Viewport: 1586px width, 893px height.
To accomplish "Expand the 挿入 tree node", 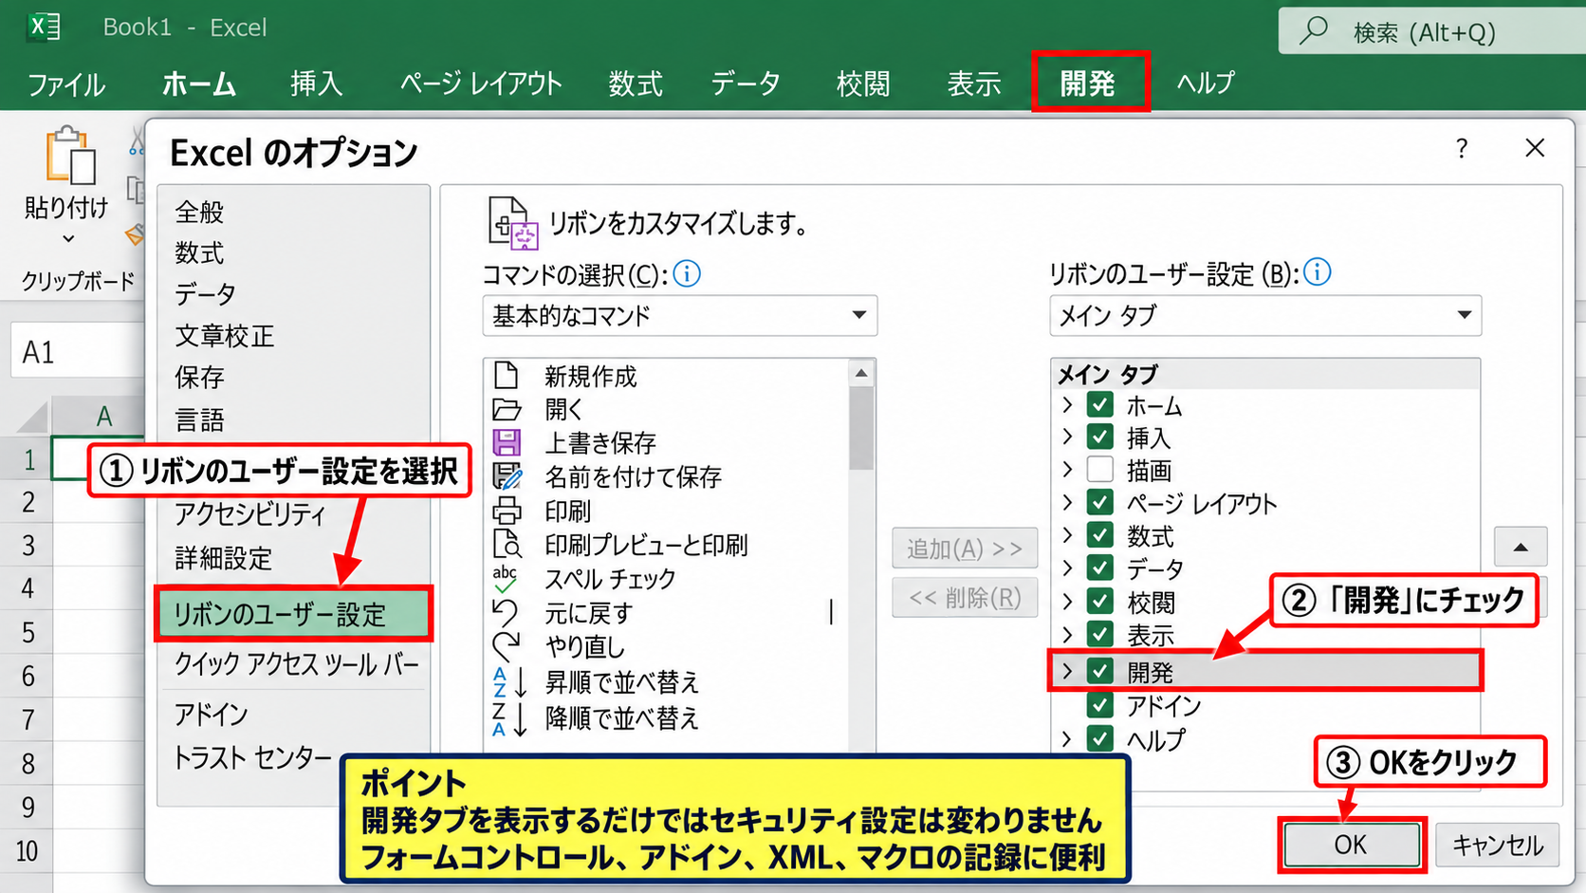I will coord(1068,437).
